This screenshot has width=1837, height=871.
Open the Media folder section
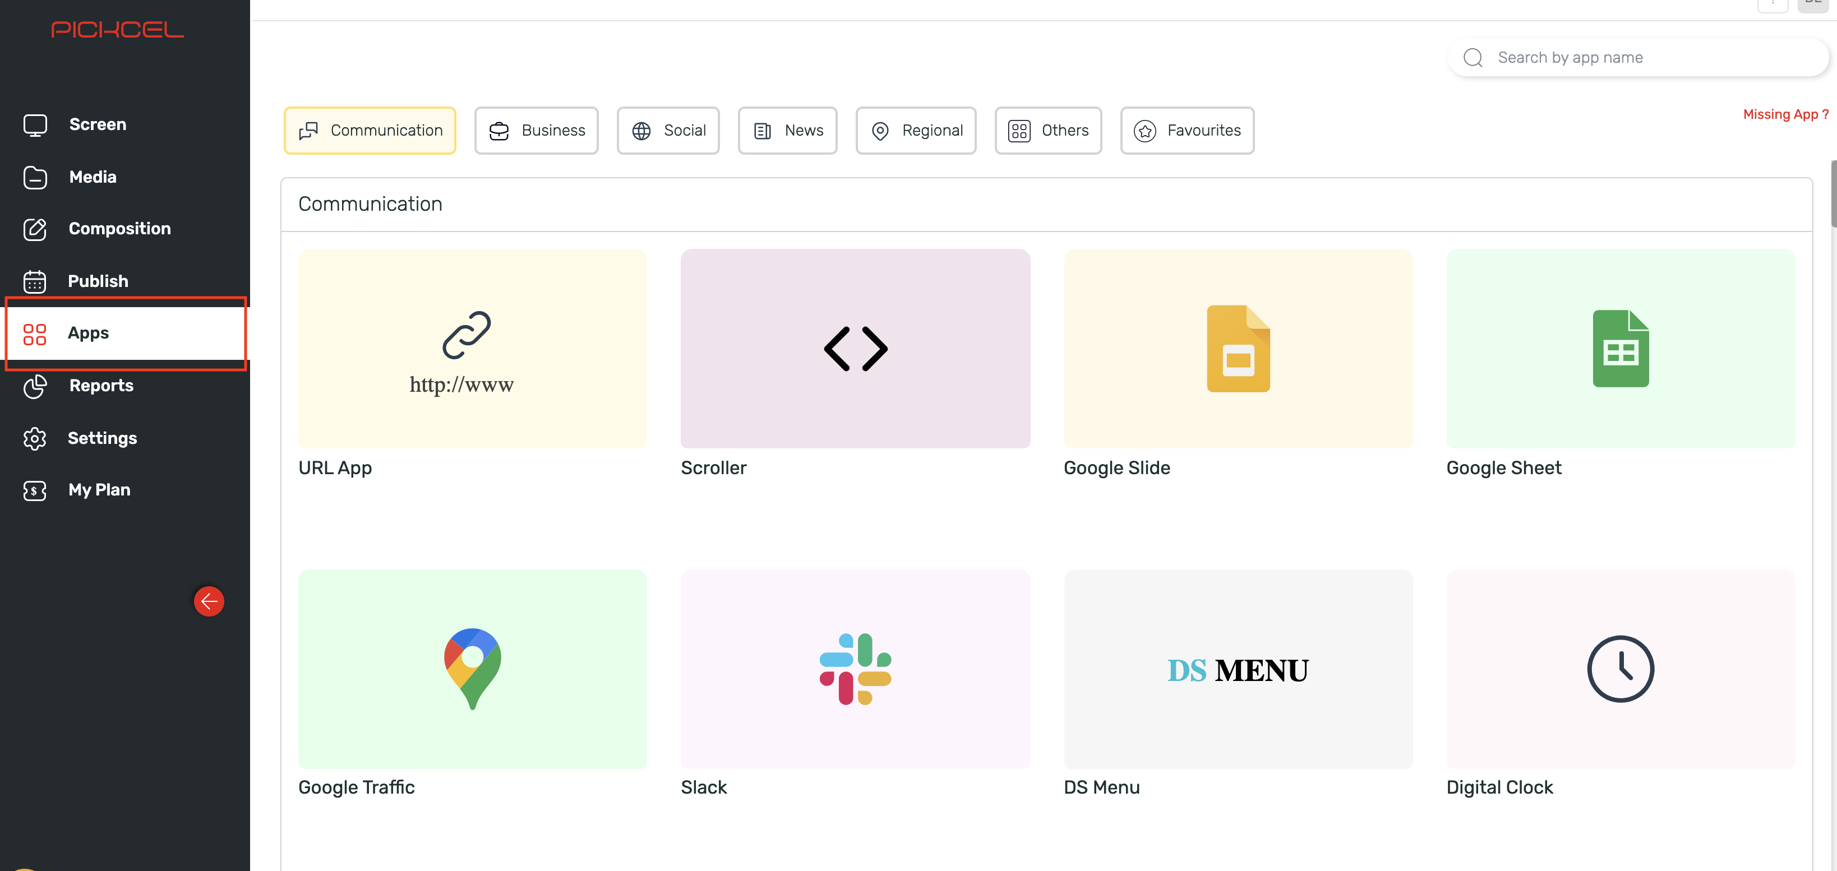coord(92,177)
